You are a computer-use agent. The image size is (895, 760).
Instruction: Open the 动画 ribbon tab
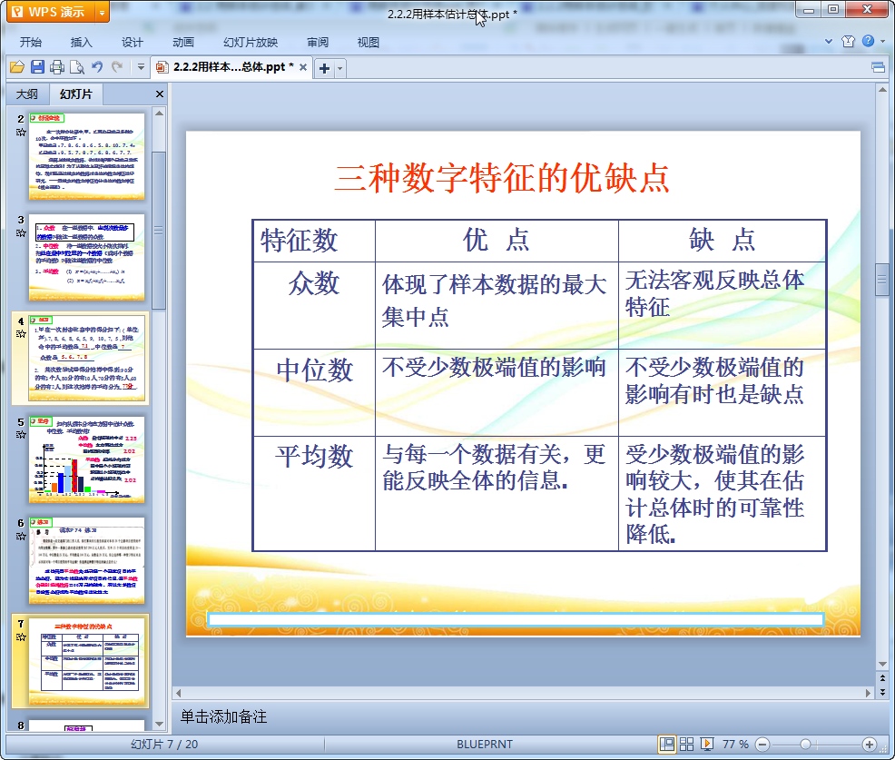click(x=183, y=43)
